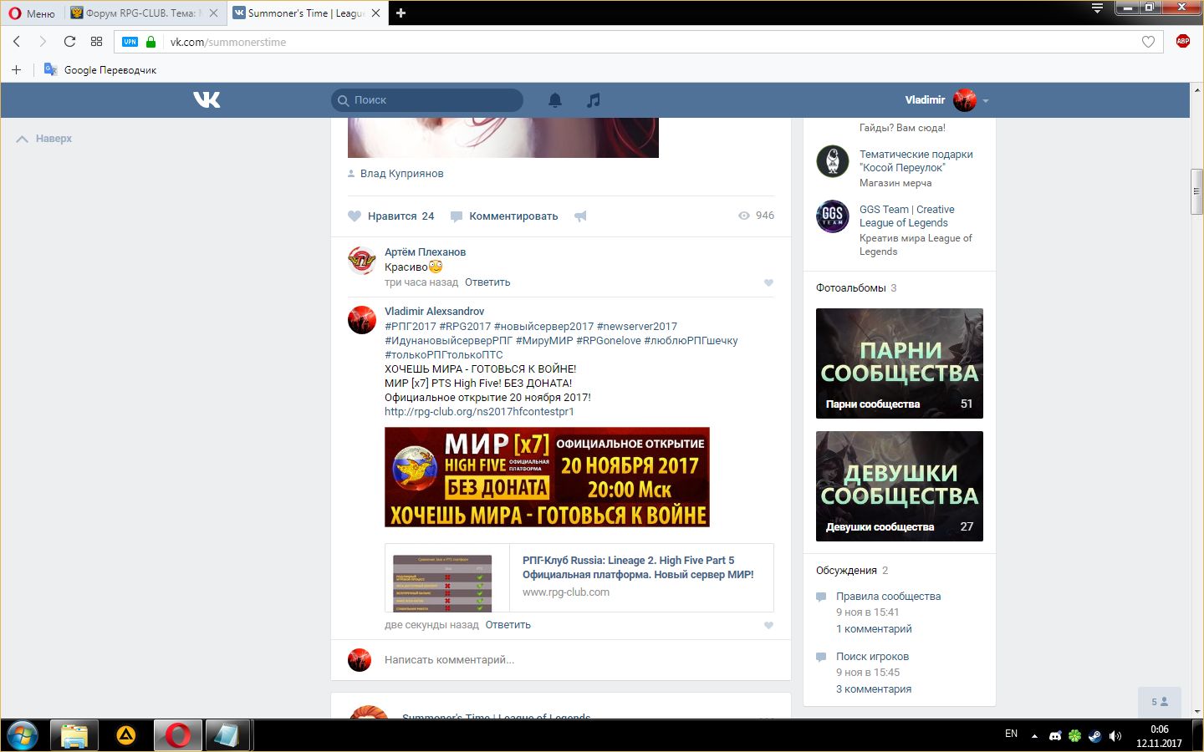Toggle the VPN badge in address bar
The image size is (1204, 752).
click(x=130, y=42)
